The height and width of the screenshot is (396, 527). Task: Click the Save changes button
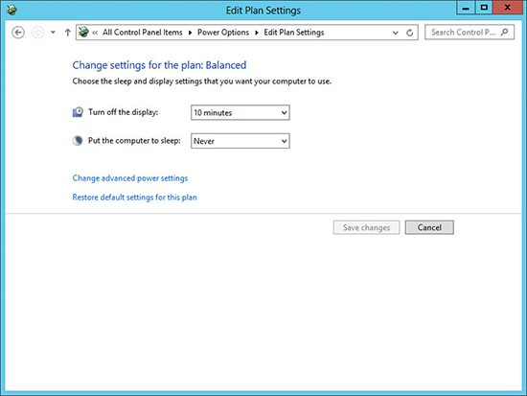(x=366, y=227)
